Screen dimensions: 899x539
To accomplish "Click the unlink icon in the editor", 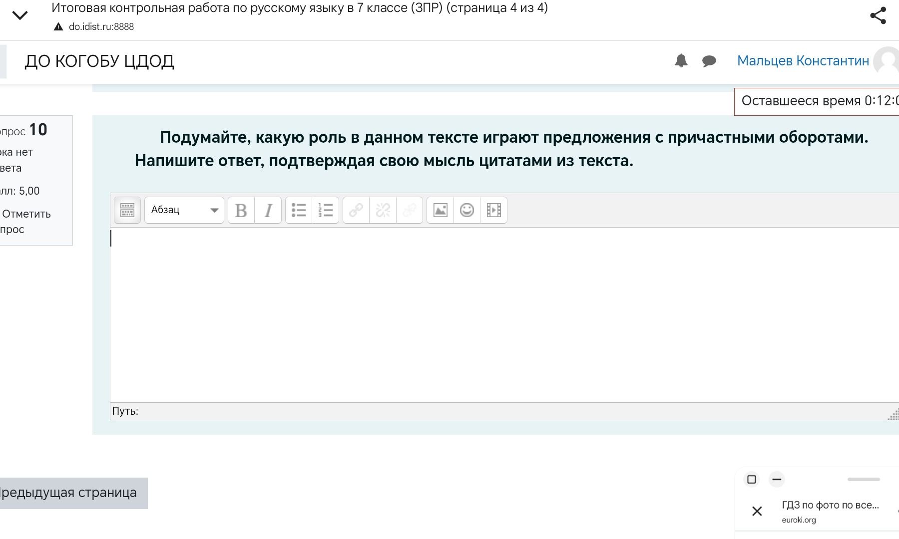I will 383,210.
